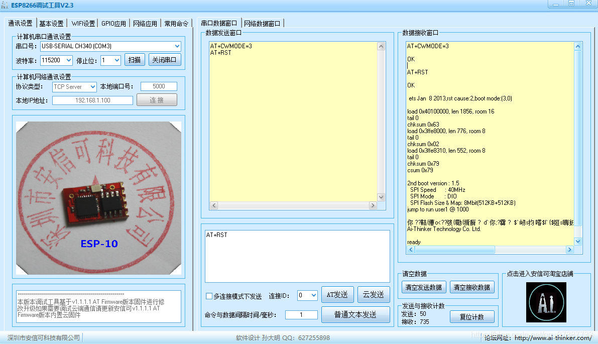Click the receive window vertical scrollbar thumb

click(x=578, y=138)
